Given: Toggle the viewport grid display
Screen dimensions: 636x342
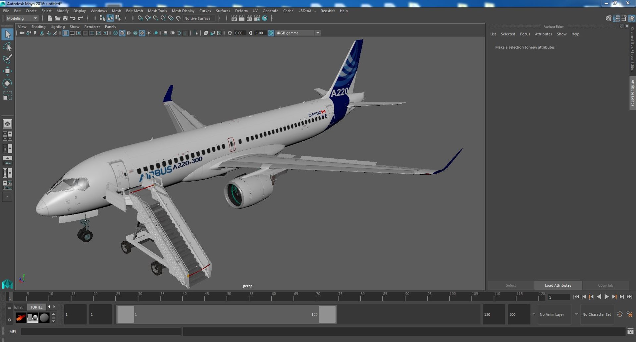Looking at the screenshot, I should coord(65,33).
